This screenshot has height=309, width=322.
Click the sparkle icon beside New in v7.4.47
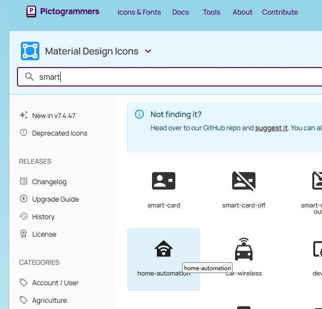[x=24, y=115]
